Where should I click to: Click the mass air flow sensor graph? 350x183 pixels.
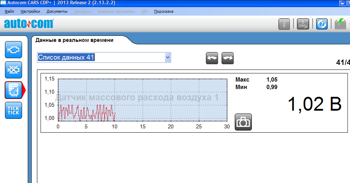142,99
